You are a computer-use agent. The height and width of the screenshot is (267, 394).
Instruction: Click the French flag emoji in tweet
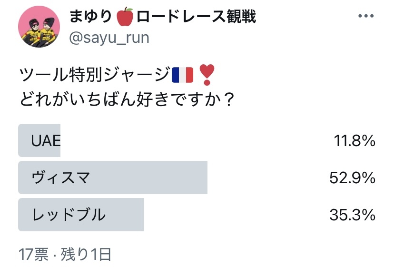point(182,75)
